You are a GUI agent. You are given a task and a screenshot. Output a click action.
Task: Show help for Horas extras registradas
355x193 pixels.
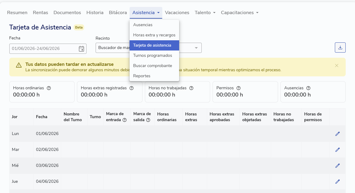point(132,88)
